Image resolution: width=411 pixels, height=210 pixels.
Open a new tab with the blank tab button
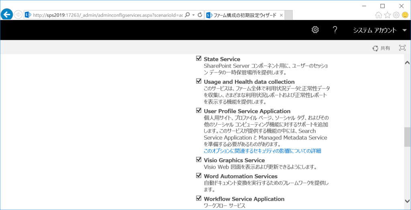pos(289,15)
